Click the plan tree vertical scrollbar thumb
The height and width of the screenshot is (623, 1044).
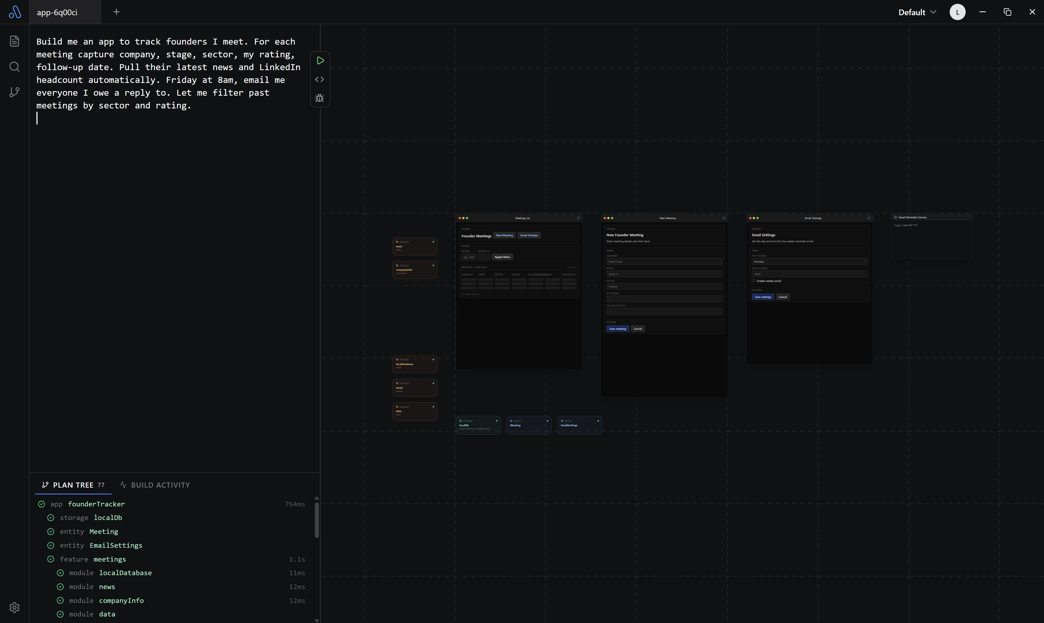click(x=316, y=520)
